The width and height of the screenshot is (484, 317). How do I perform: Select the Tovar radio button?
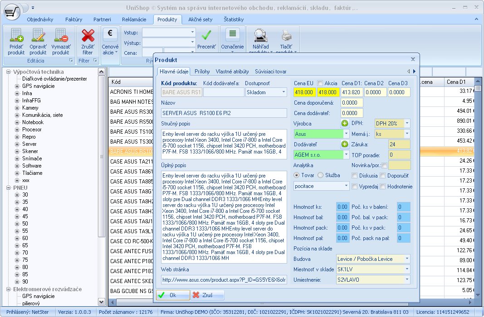pyautogui.click(x=296, y=175)
